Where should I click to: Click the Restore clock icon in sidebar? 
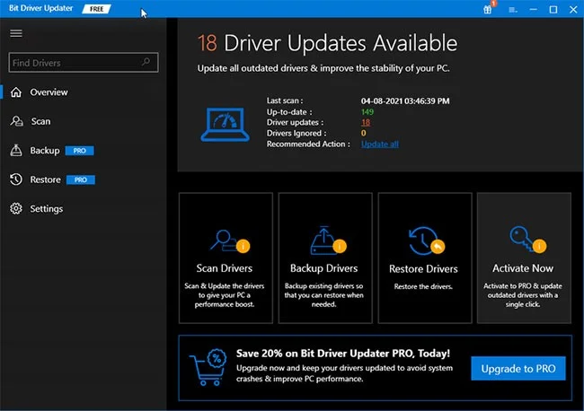point(16,179)
